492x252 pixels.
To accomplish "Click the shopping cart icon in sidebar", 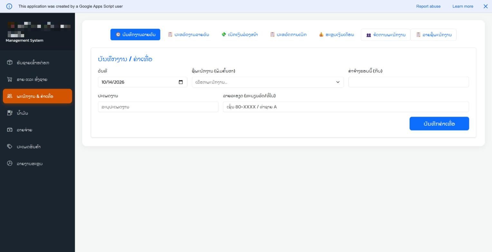I will coord(10,79).
